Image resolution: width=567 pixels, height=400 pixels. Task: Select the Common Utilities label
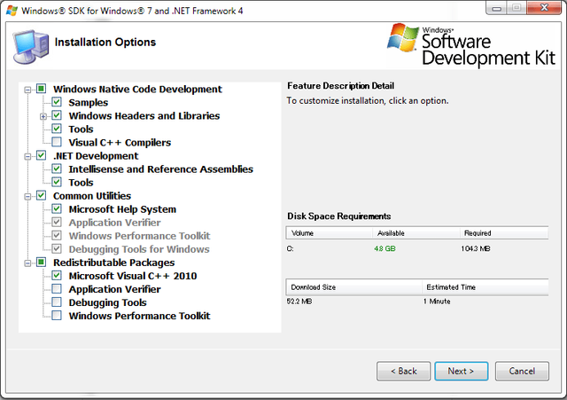92,196
